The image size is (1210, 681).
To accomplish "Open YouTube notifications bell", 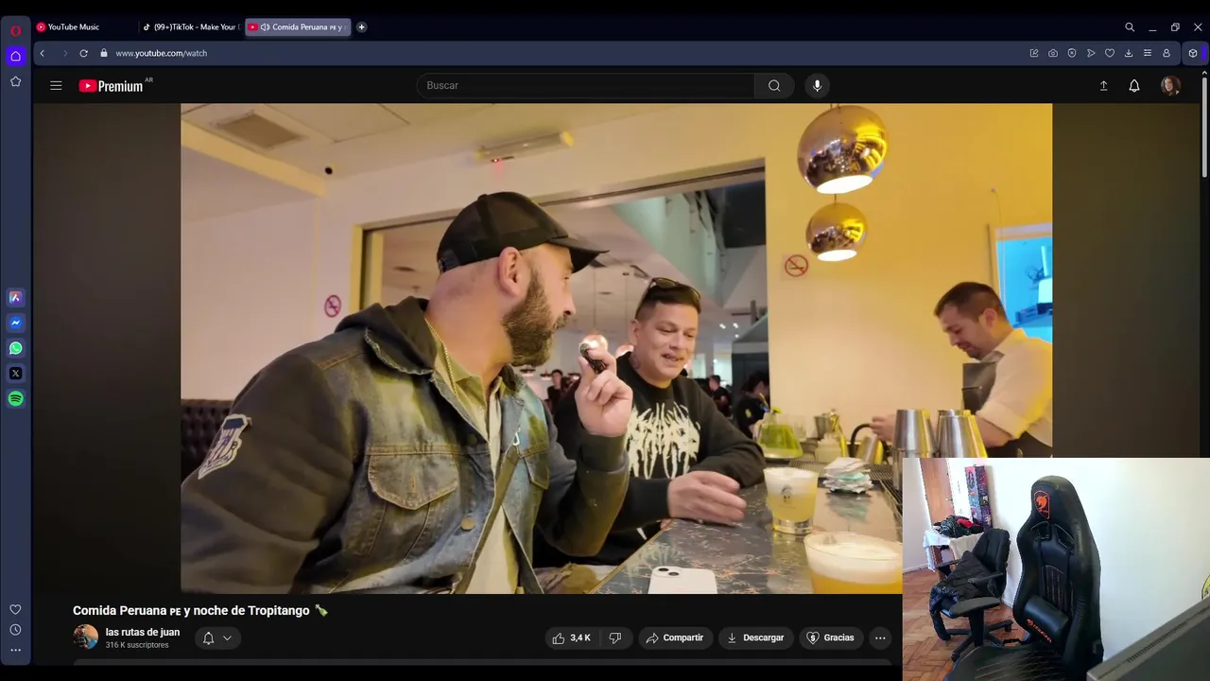I will tap(1134, 85).
